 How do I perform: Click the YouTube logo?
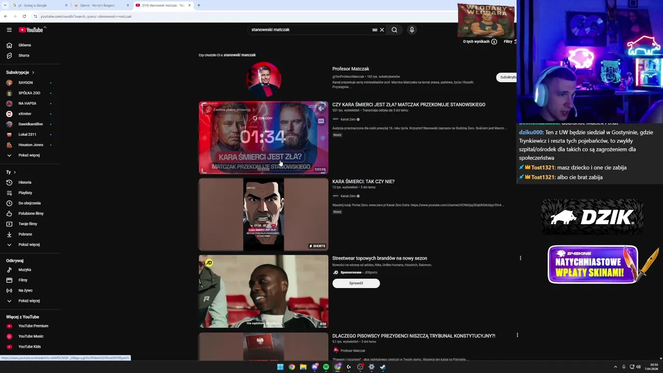click(x=31, y=30)
